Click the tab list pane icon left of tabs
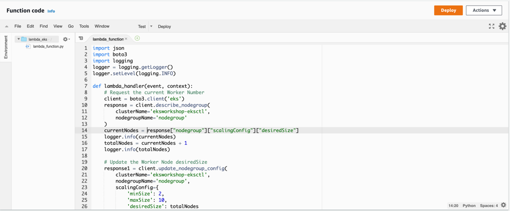Image resolution: width=510 pixels, height=211 pixels. click(x=81, y=38)
